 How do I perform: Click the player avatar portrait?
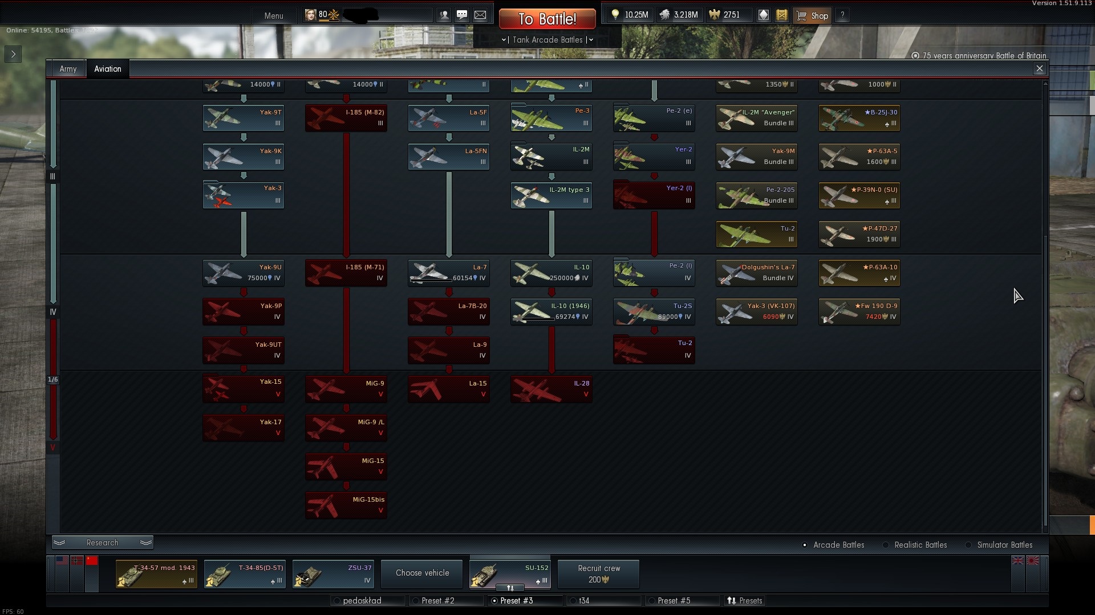[x=310, y=15]
